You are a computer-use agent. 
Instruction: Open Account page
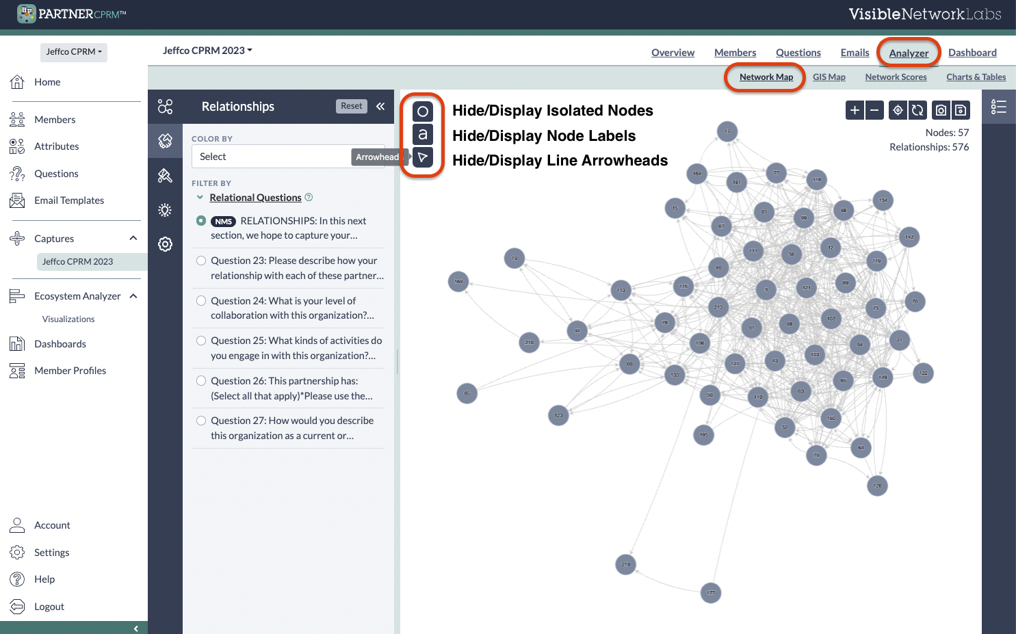point(52,525)
